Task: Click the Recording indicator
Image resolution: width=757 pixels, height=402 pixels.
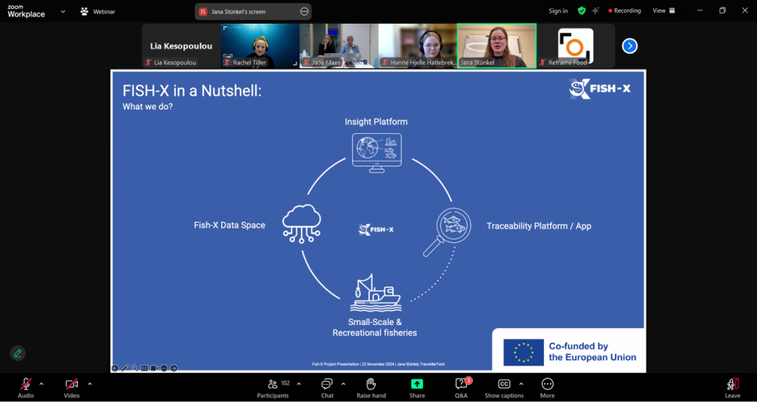Action: click(x=624, y=10)
